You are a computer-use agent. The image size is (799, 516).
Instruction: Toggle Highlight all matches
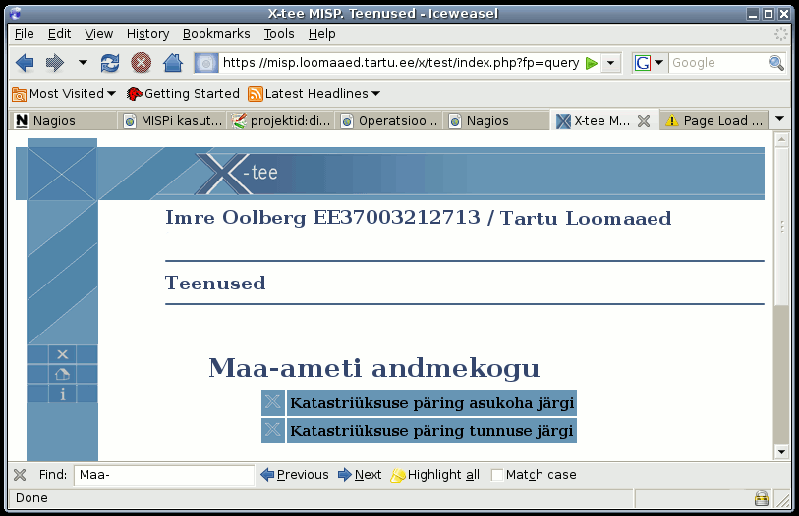pos(435,475)
